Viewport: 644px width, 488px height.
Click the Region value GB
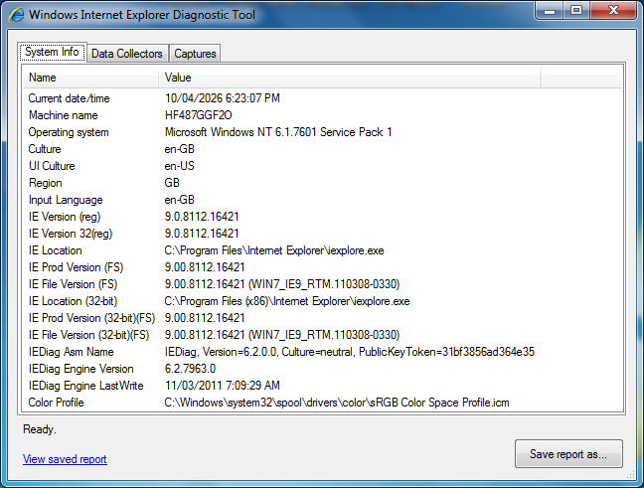pyautogui.click(x=172, y=183)
